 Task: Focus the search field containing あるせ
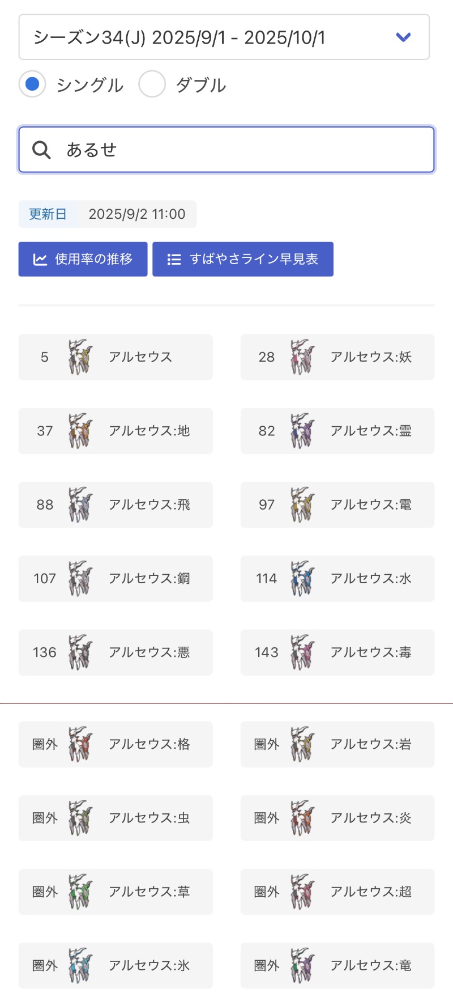(x=238, y=150)
